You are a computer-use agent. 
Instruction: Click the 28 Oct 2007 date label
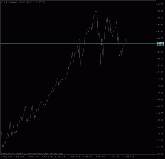click(115, 157)
